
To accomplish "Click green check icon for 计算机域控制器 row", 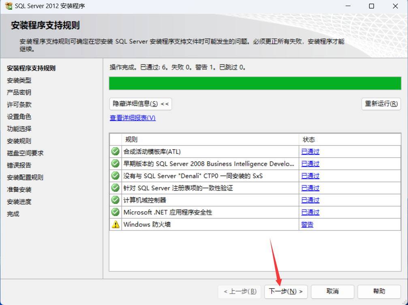I will pyautogui.click(x=115, y=200).
